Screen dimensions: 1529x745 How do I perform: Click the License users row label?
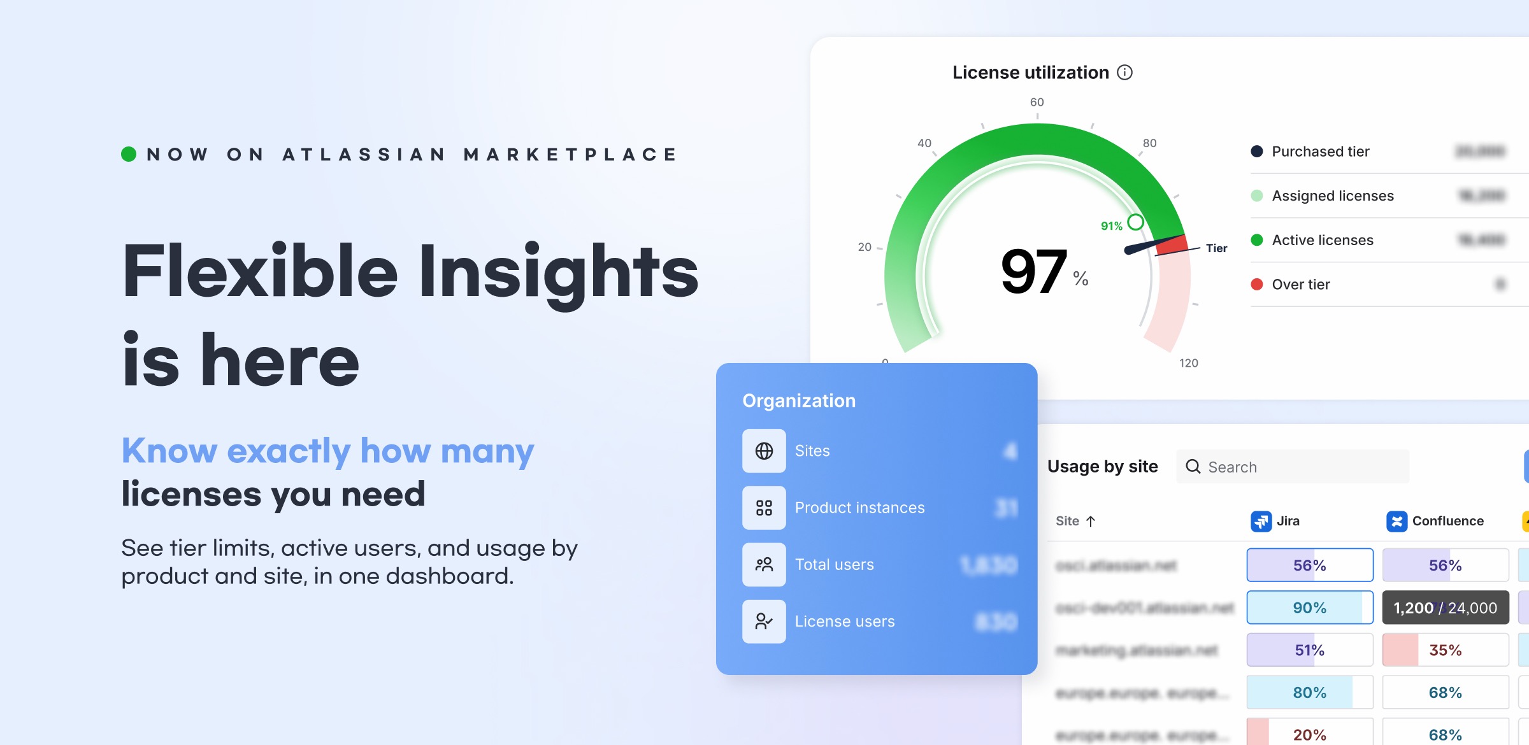(x=845, y=621)
